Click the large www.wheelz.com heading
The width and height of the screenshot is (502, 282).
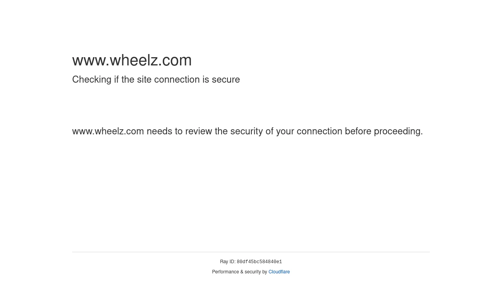pos(132,60)
